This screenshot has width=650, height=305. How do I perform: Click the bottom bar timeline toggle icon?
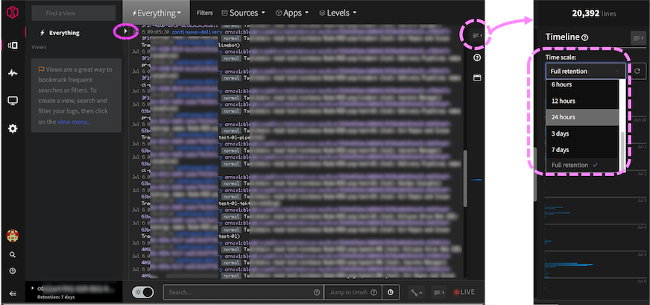pos(439,292)
